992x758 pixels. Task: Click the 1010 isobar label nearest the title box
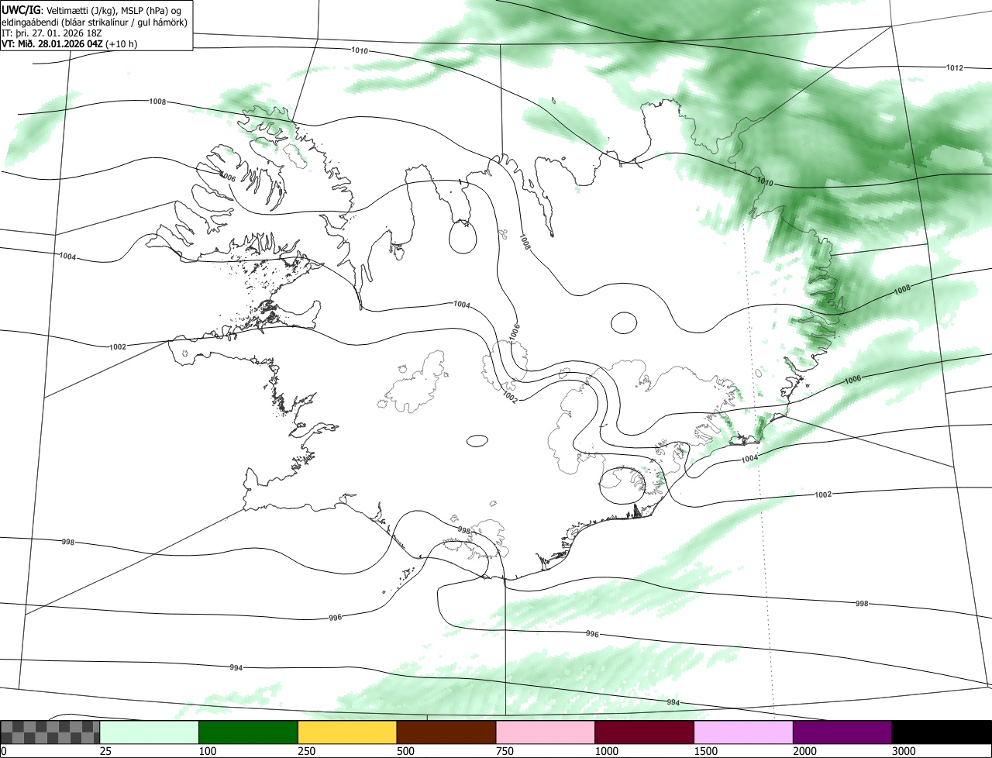coord(360,50)
